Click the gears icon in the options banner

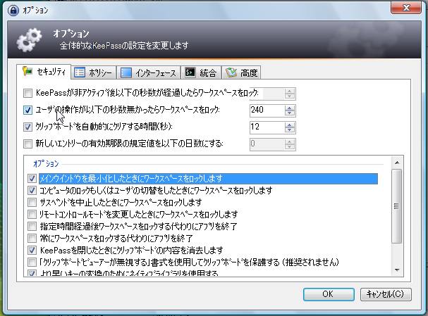click(29, 40)
